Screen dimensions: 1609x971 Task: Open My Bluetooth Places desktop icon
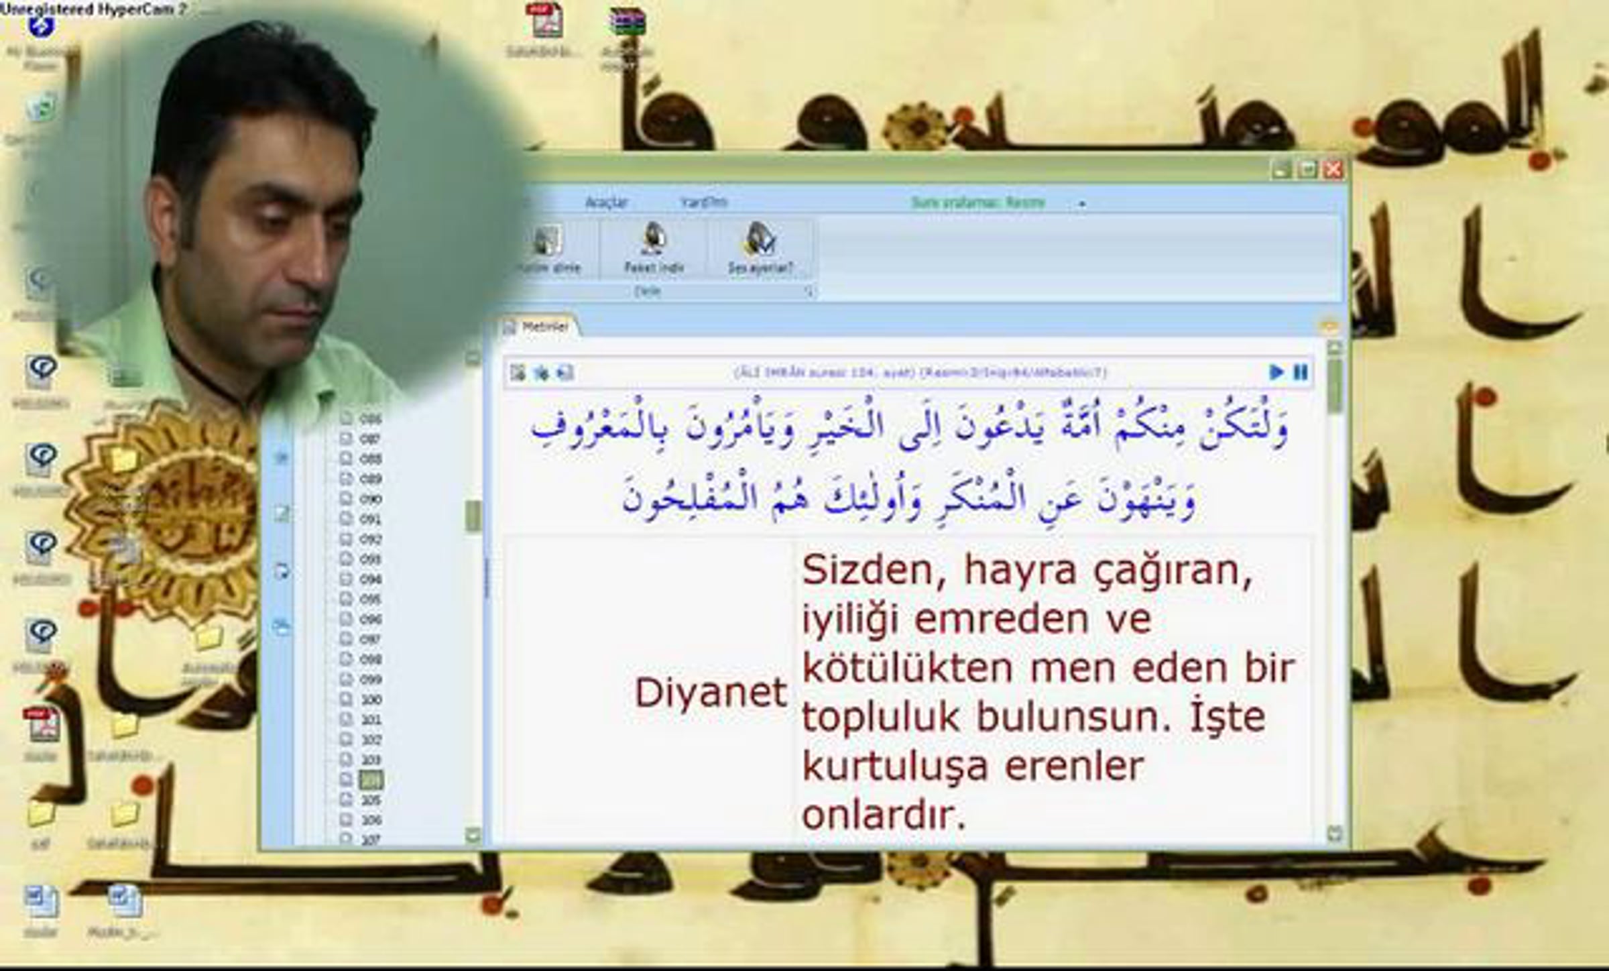[42, 40]
